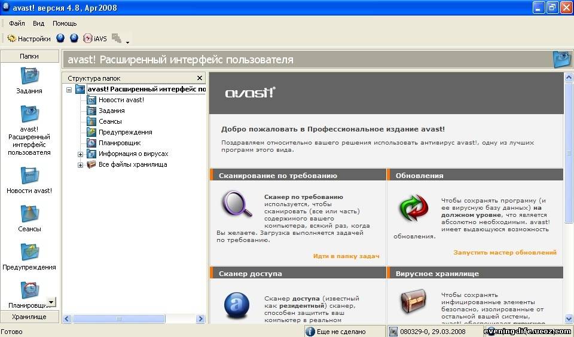Click the Сканер доступа section header
The width and height of the screenshot is (574, 337).
pyautogui.click(x=298, y=273)
